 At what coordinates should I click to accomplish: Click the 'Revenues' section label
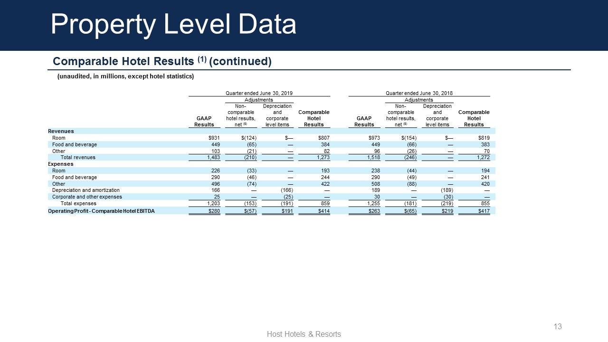[x=61, y=131]
